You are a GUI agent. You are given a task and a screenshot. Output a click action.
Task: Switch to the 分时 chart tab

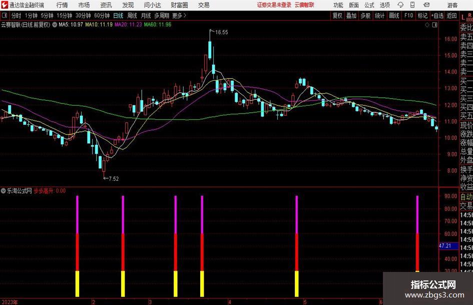click(16, 16)
